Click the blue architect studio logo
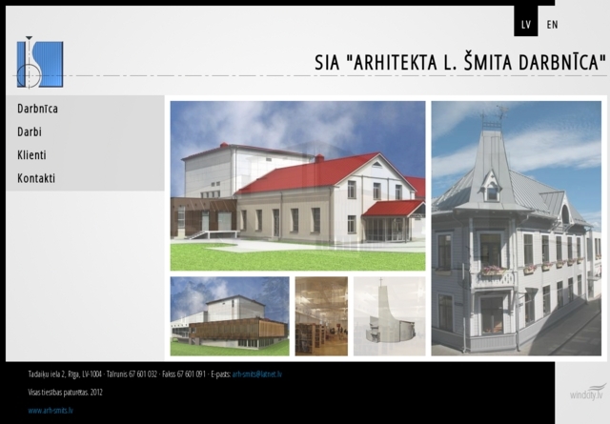610x424 pixels. (40, 63)
